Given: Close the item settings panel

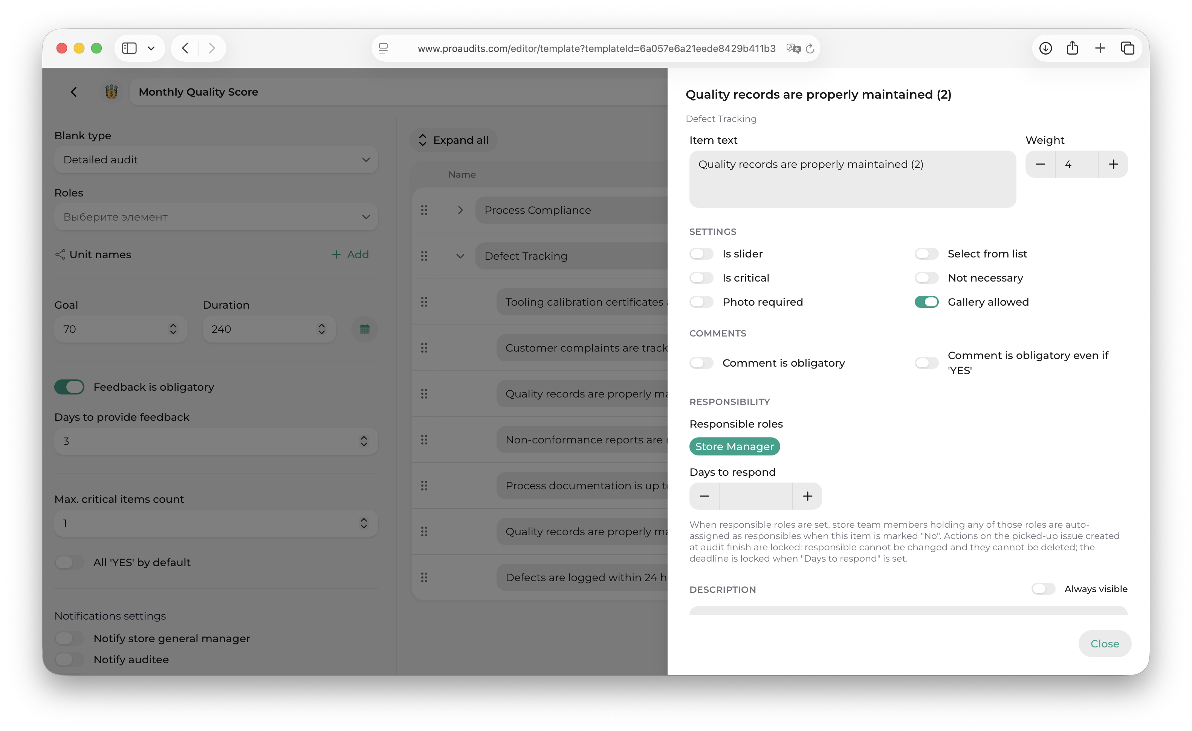Looking at the screenshot, I should pos(1105,644).
